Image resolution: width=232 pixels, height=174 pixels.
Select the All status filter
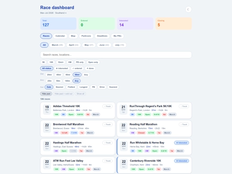(46, 68)
